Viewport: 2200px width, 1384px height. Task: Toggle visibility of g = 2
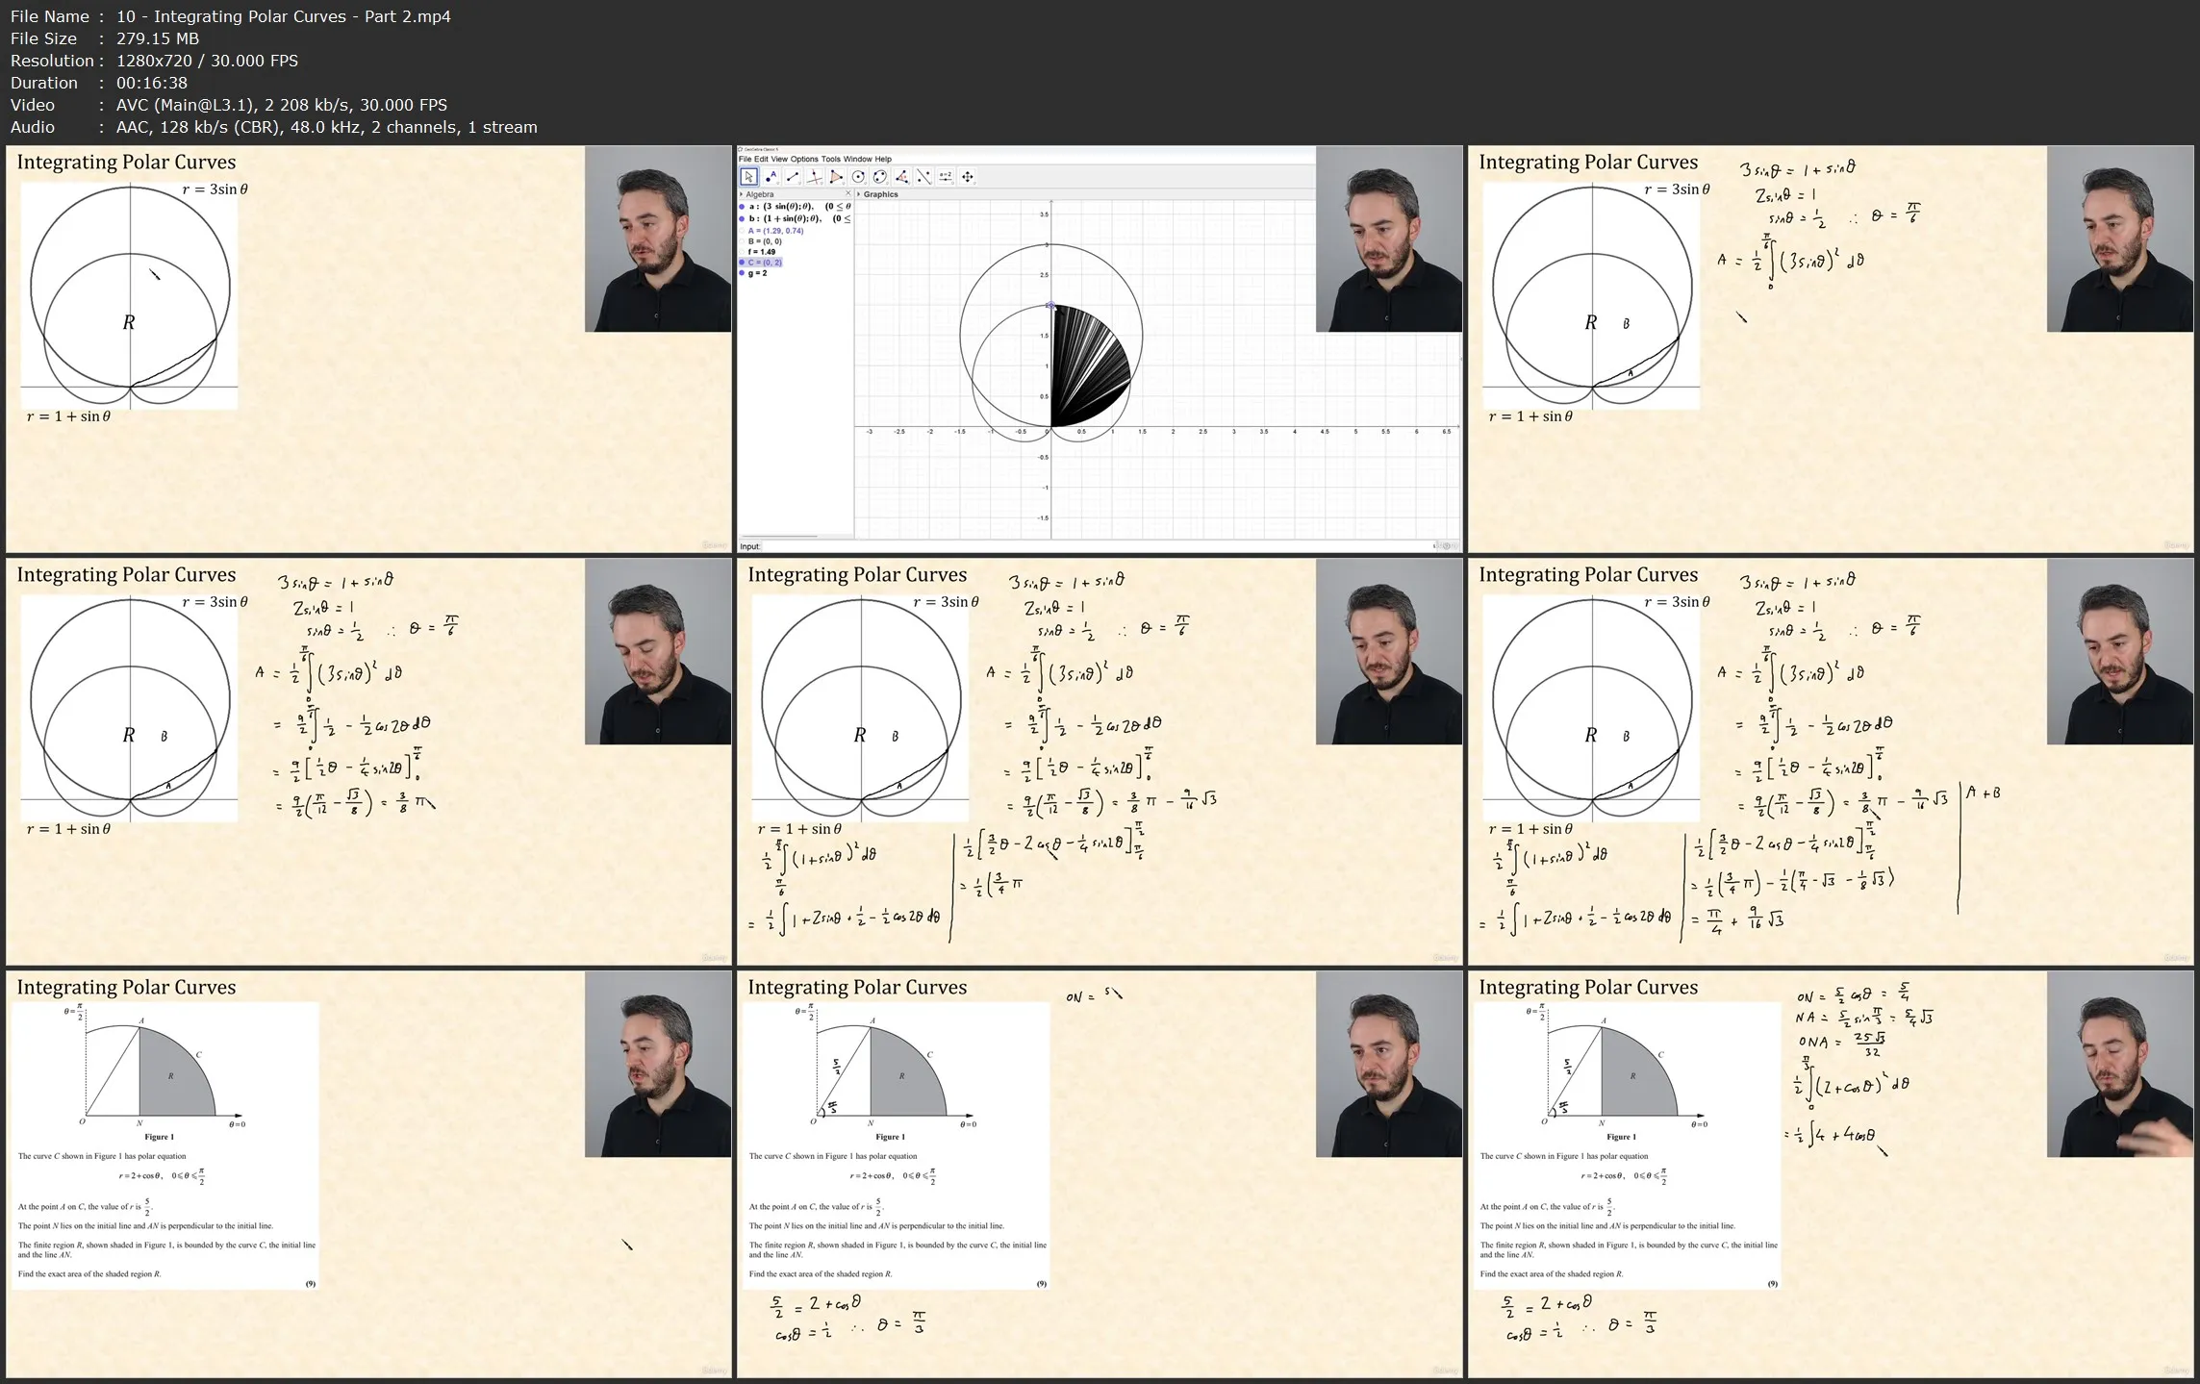[x=742, y=273]
